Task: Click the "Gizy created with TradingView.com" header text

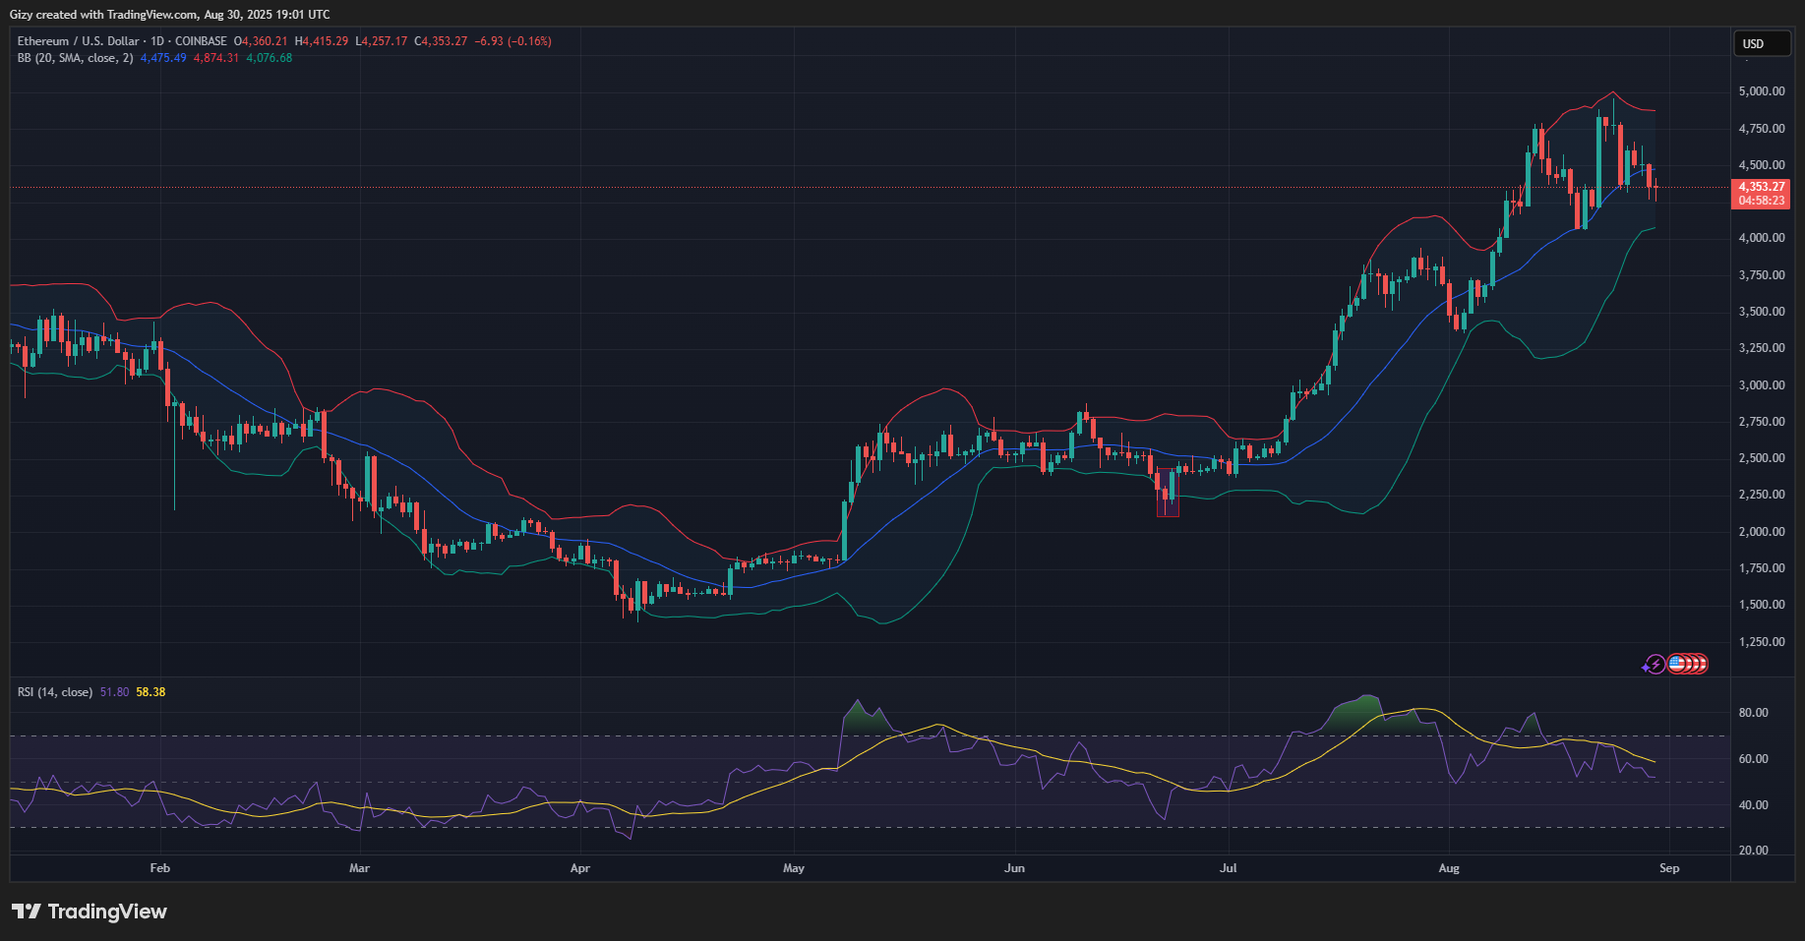Action: [169, 15]
